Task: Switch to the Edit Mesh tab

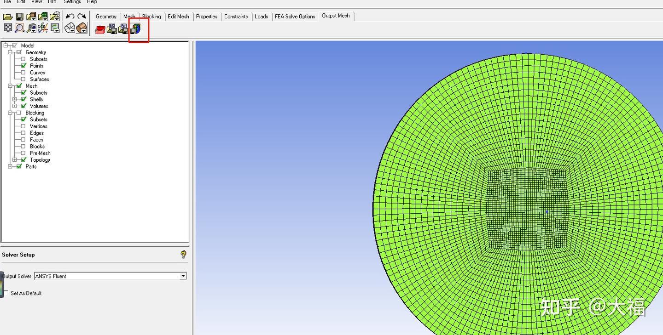Action: point(178,17)
